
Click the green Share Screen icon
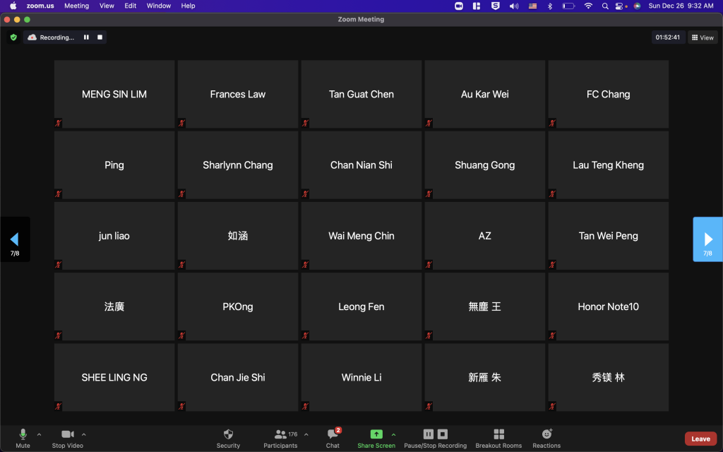click(x=376, y=434)
